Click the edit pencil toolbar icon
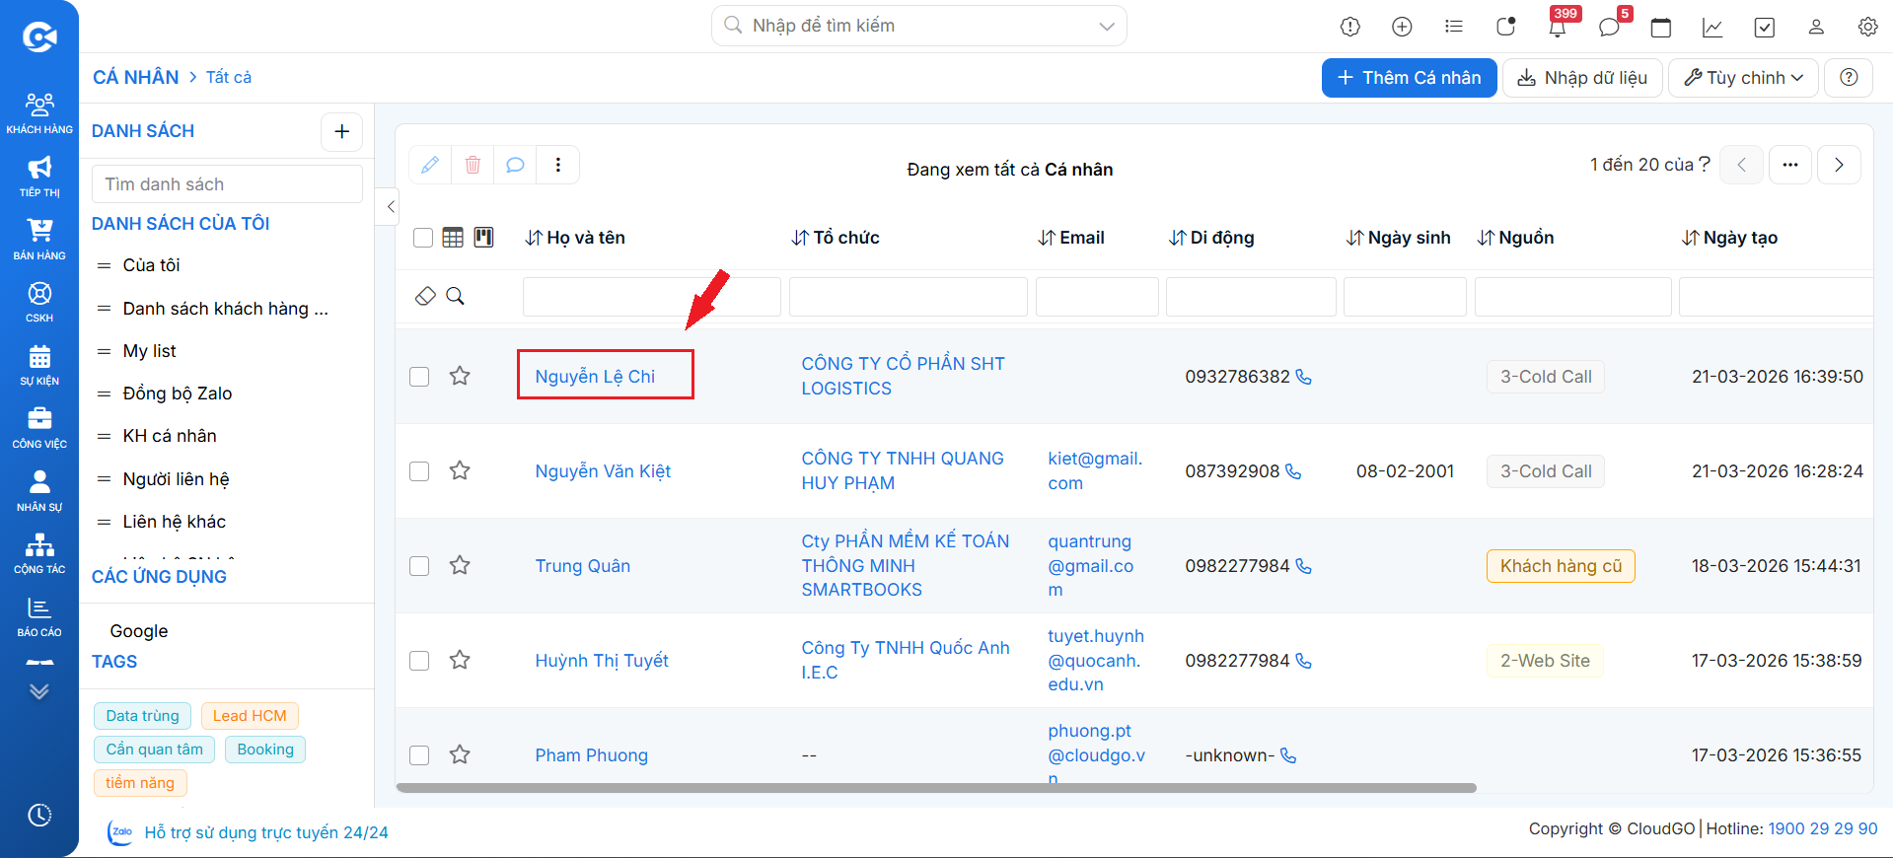1893x858 pixels. pos(430,165)
